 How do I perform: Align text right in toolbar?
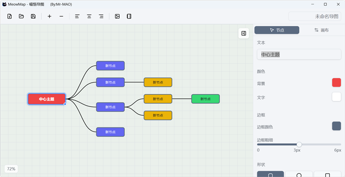point(101,16)
